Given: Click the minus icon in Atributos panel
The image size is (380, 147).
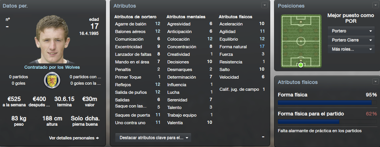Looking at the screenshot, I should point(263,137).
